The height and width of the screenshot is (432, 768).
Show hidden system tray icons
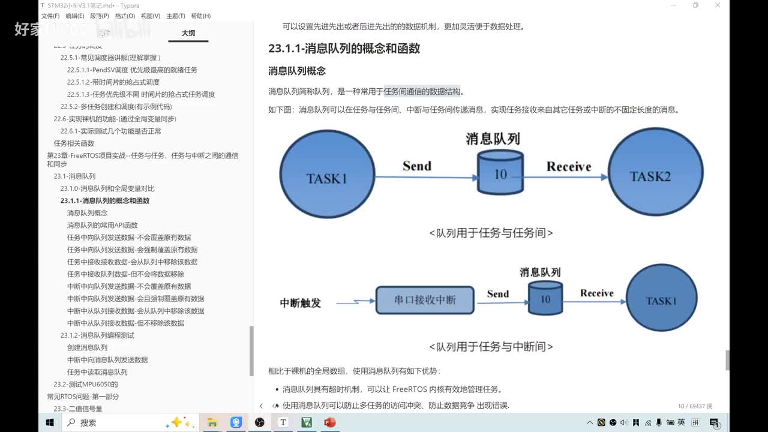pyautogui.click(x=590, y=422)
